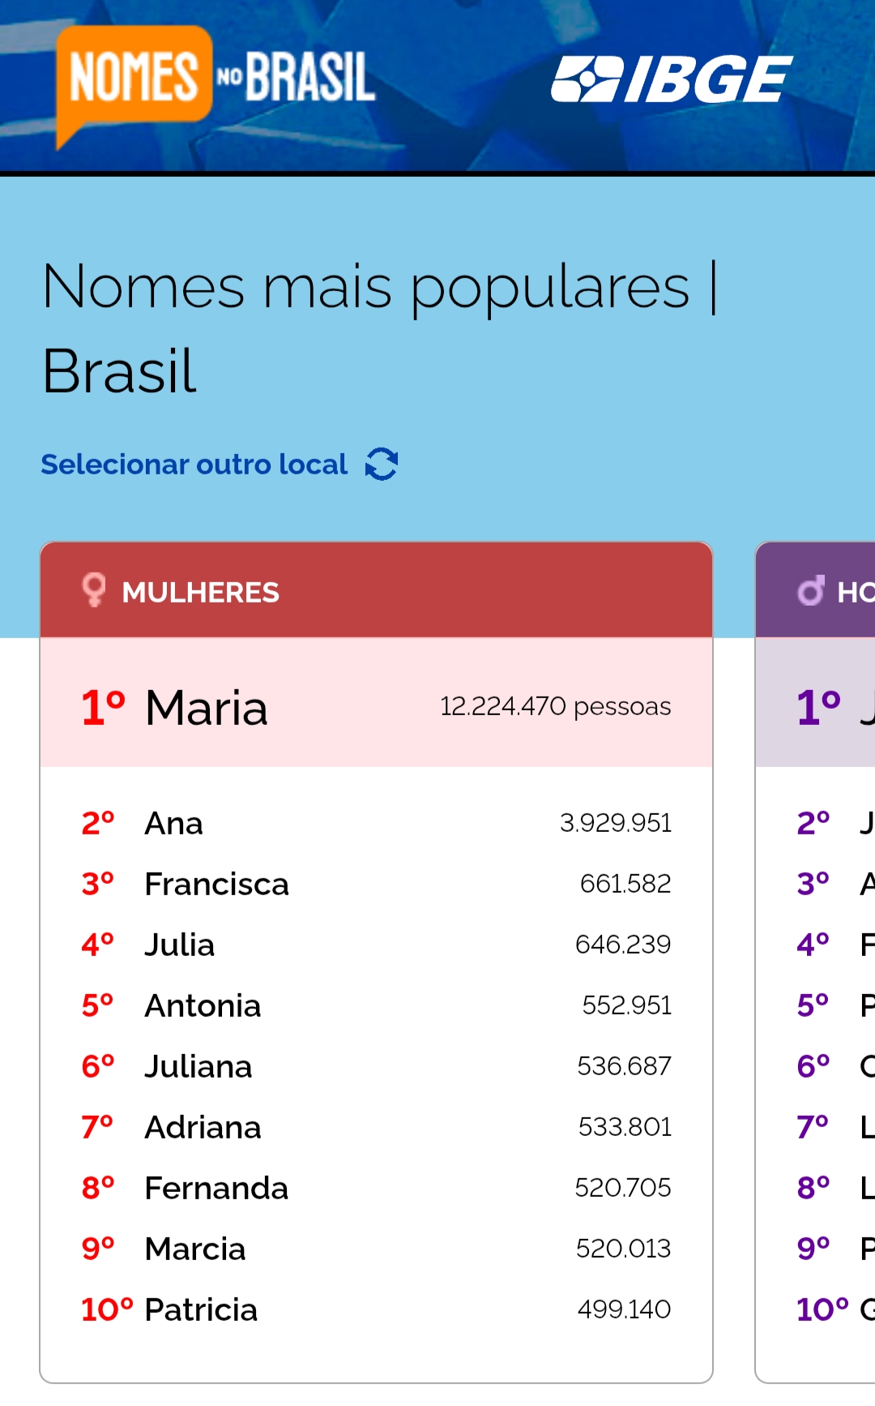Open the name Ana
875x1406 pixels.
click(x=173, y=824)
